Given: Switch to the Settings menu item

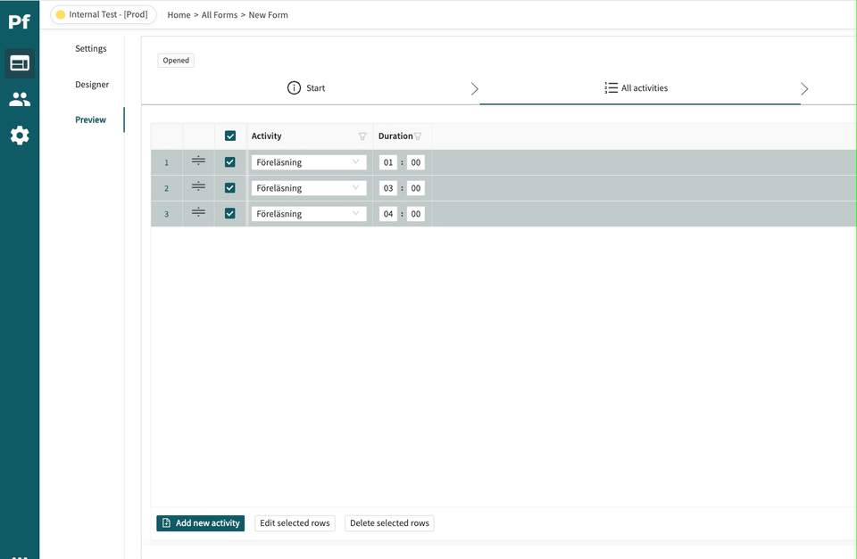Looking at the screenshot, I should [x=91, y=48].
